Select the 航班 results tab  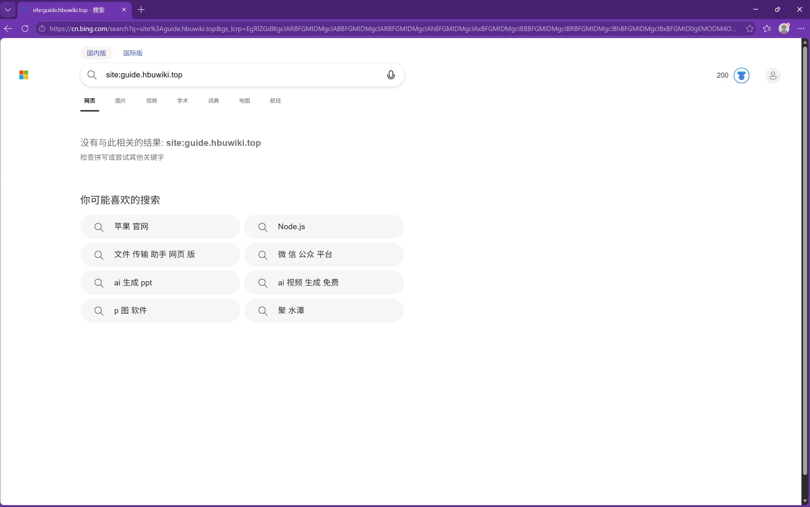pyautogui.click(x=275, y=101)
